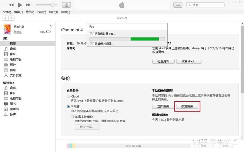Image resolution: width=244 pixels, height=152 pixels.
Task: Click the scrollbar up arrow
Action: [242, 24]
